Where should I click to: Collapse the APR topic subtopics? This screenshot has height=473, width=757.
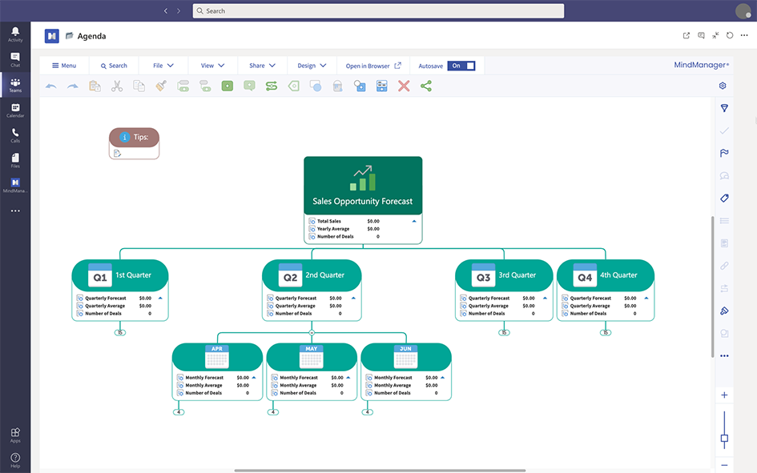[x=179, y=412]
